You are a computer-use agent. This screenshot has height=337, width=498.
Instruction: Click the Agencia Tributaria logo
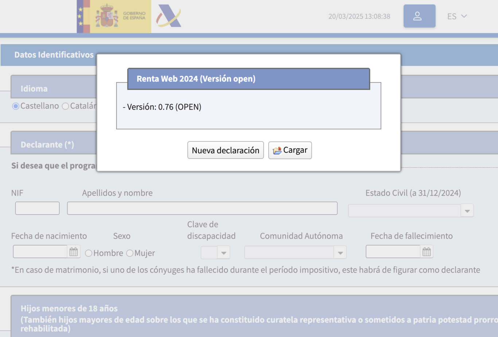coord(169,16)
